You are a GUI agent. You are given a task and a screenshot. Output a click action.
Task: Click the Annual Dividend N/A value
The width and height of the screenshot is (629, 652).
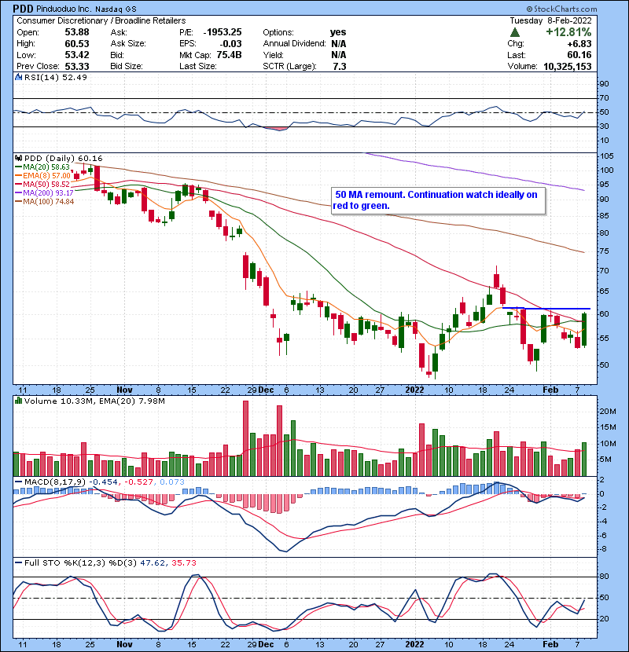coord(339,44)
